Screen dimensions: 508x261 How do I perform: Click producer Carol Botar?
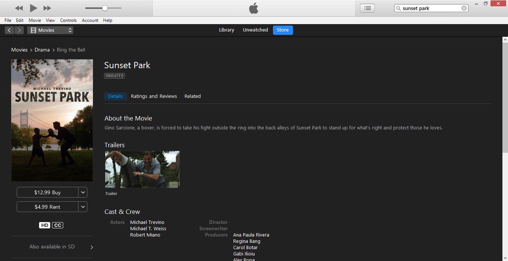[x=246, y=247]
